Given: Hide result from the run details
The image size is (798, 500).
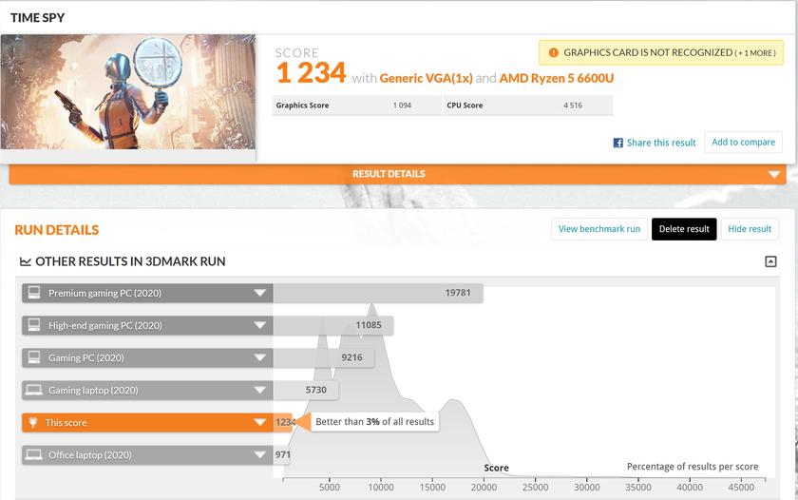Looking at the screenshot, I should (750, 229).
